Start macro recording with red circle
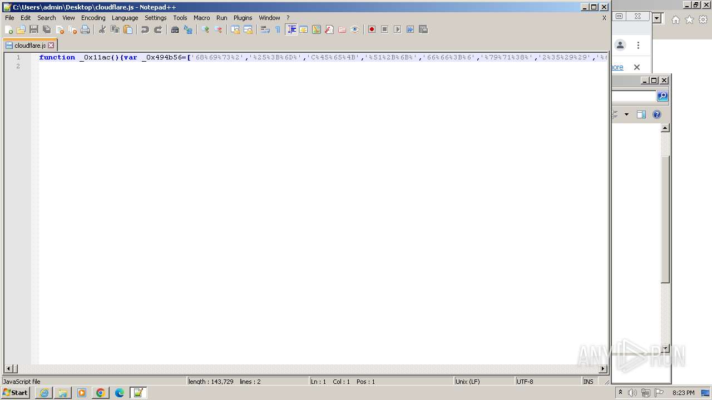The image size is (712, 400). tap(372, 29)
